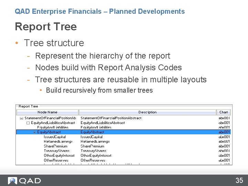This screenshot has height=186, width=248.
Task: Collapse the highlighted EquityAbstract node
Action: 34,132
